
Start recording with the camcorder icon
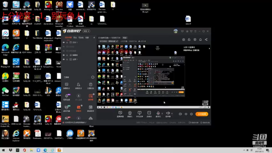pos(181,114)
